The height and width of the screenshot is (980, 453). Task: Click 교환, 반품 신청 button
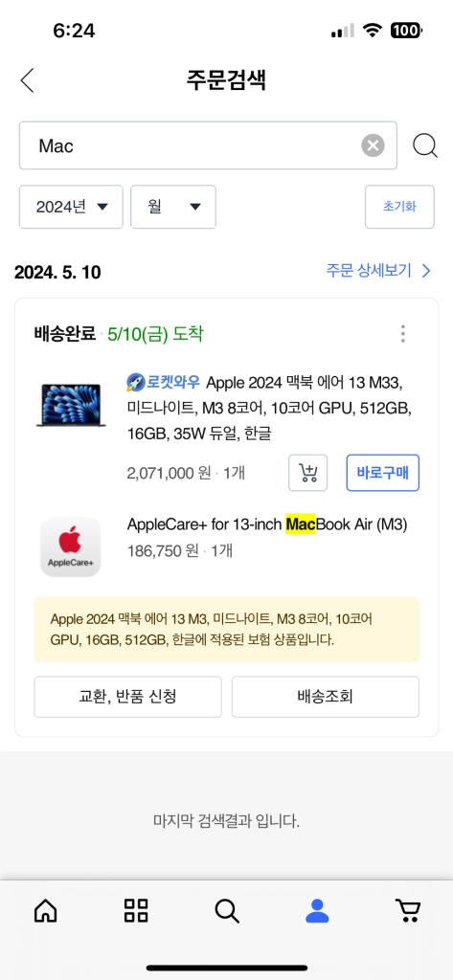127,697
